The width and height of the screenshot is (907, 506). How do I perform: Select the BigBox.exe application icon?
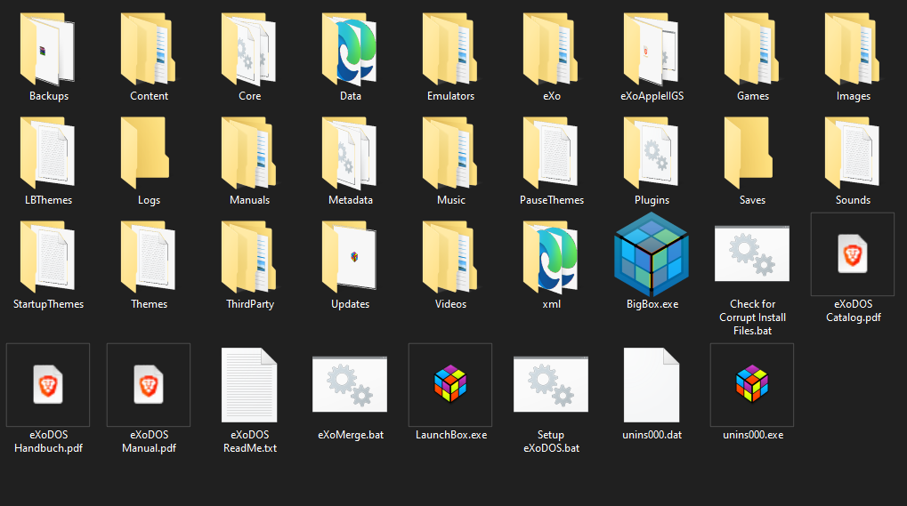pyautogui.click(x=652, y=256)
